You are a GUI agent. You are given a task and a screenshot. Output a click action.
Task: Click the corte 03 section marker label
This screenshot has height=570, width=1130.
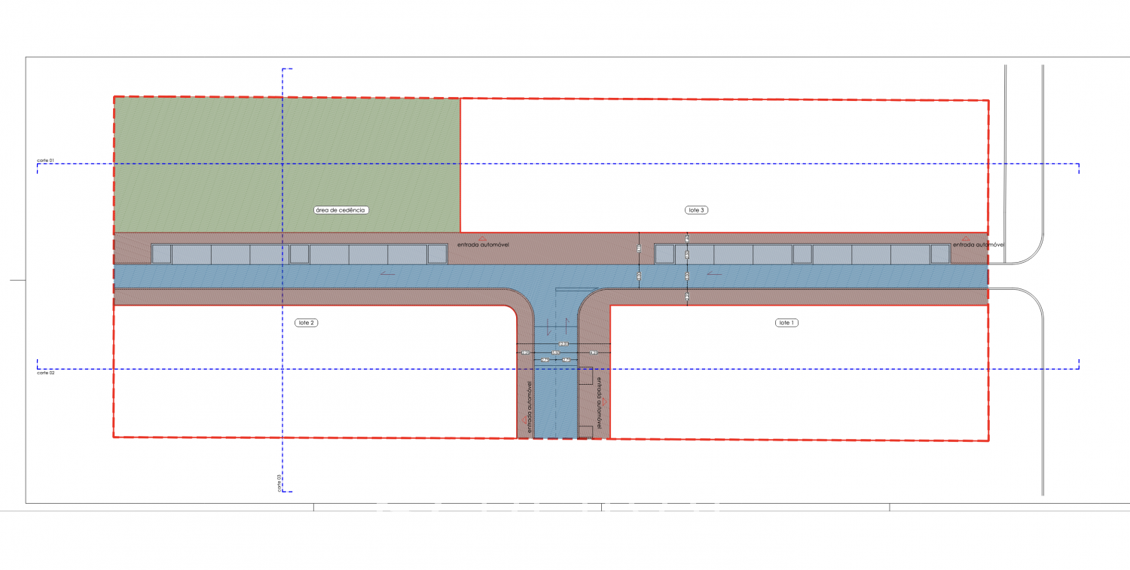[279, 483]
